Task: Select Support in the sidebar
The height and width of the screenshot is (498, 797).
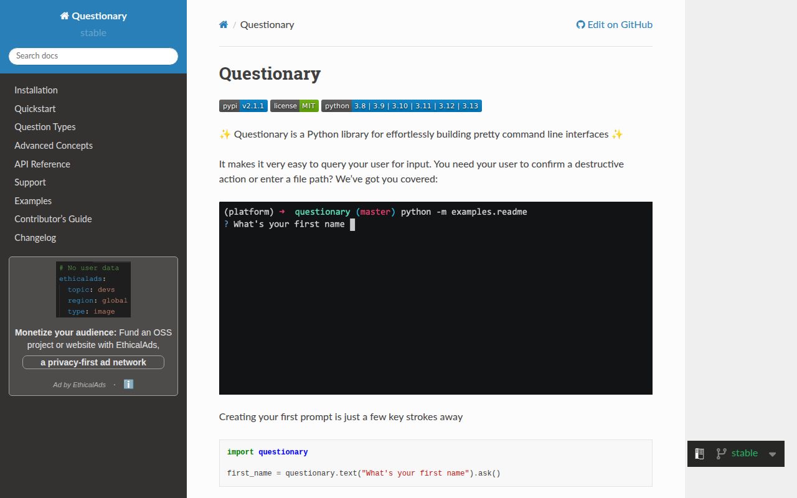Action: coord(30,182)
